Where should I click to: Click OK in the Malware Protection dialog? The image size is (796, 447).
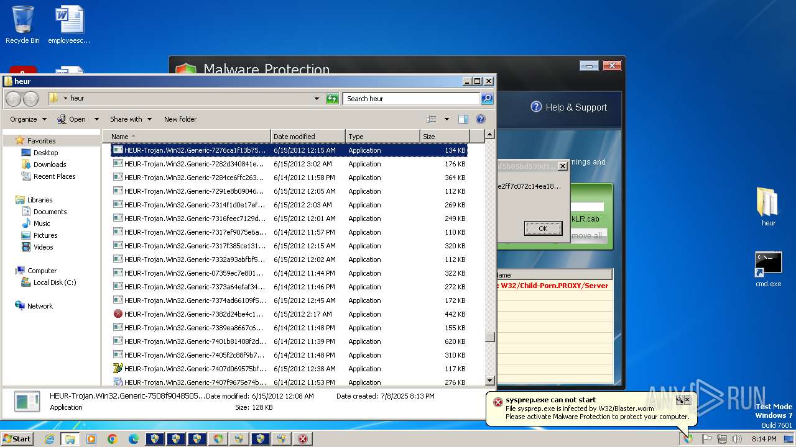(x=543, y=228)
